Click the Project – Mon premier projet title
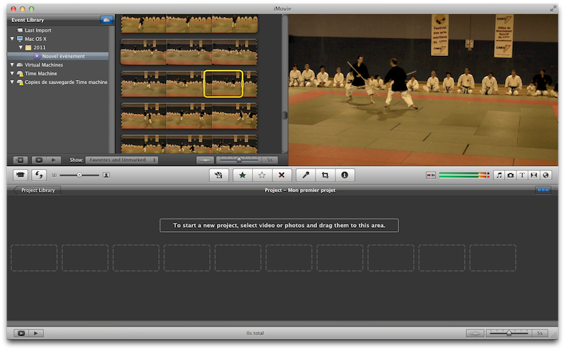 coord(299,190)
